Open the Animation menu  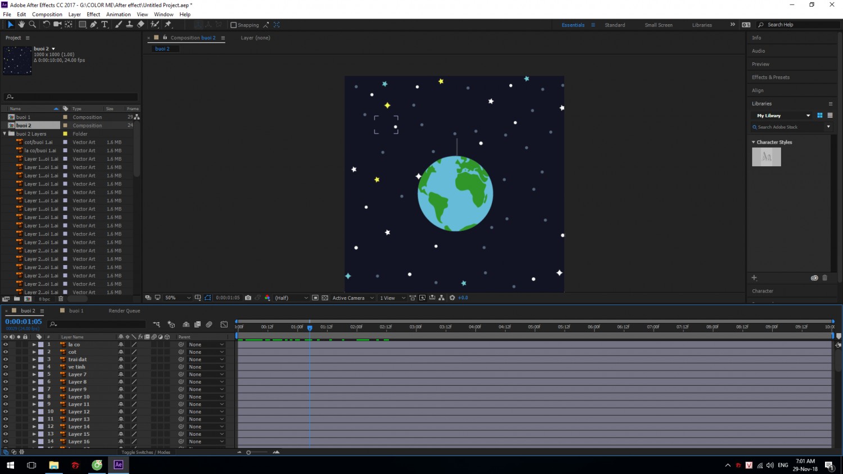pyautogui.click(x=119, y=14)
